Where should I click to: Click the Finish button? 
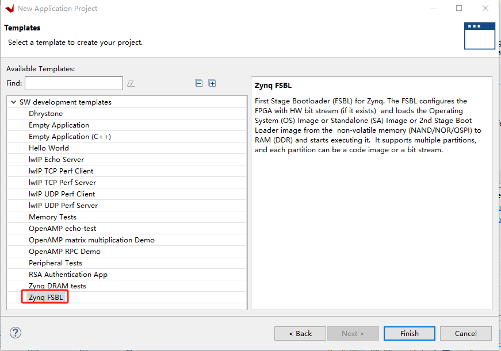[410, 333]
